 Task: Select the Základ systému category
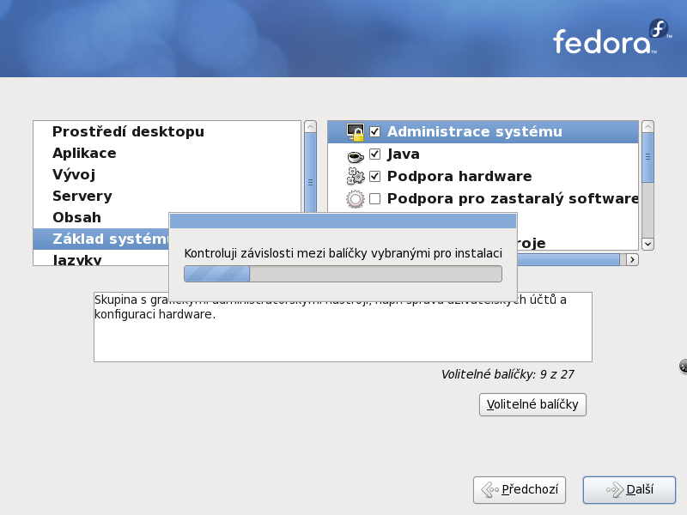[101, 239]
